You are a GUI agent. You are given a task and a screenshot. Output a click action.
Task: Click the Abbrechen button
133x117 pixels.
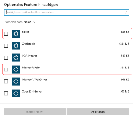[98, 112]
